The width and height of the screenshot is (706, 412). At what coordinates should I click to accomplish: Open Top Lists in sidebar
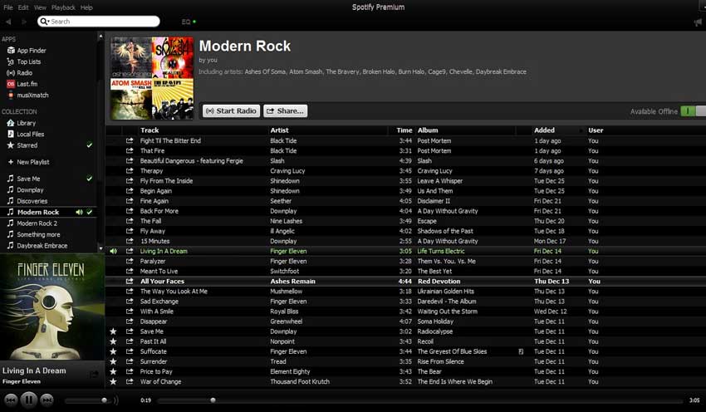[x=24, y=61]
